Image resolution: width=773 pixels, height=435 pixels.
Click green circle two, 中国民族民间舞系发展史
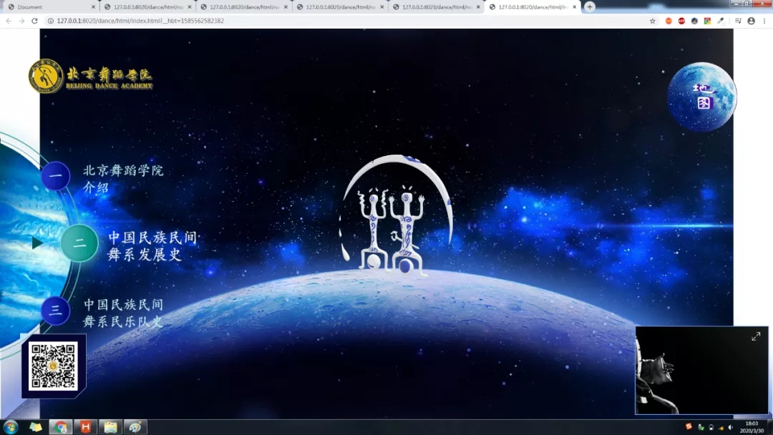pos(79,243)
